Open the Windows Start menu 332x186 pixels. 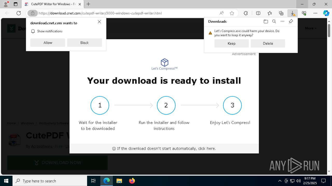(6, 181)
